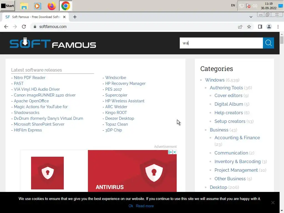Click the volume speaker tray icon
Image resolution: width=284 pixels, height=213 pixels.
pyautogui.click(x=255, y=6)
